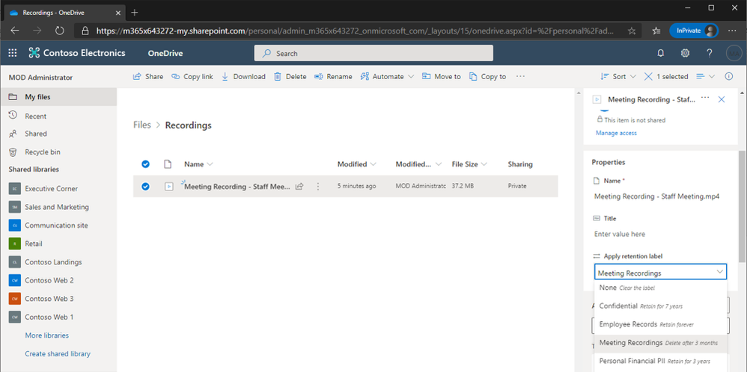The height and width of the screenshot is (372, 747).
Task: Open the toolbar overflow ellipsis
Action: [x=520, y=77]
